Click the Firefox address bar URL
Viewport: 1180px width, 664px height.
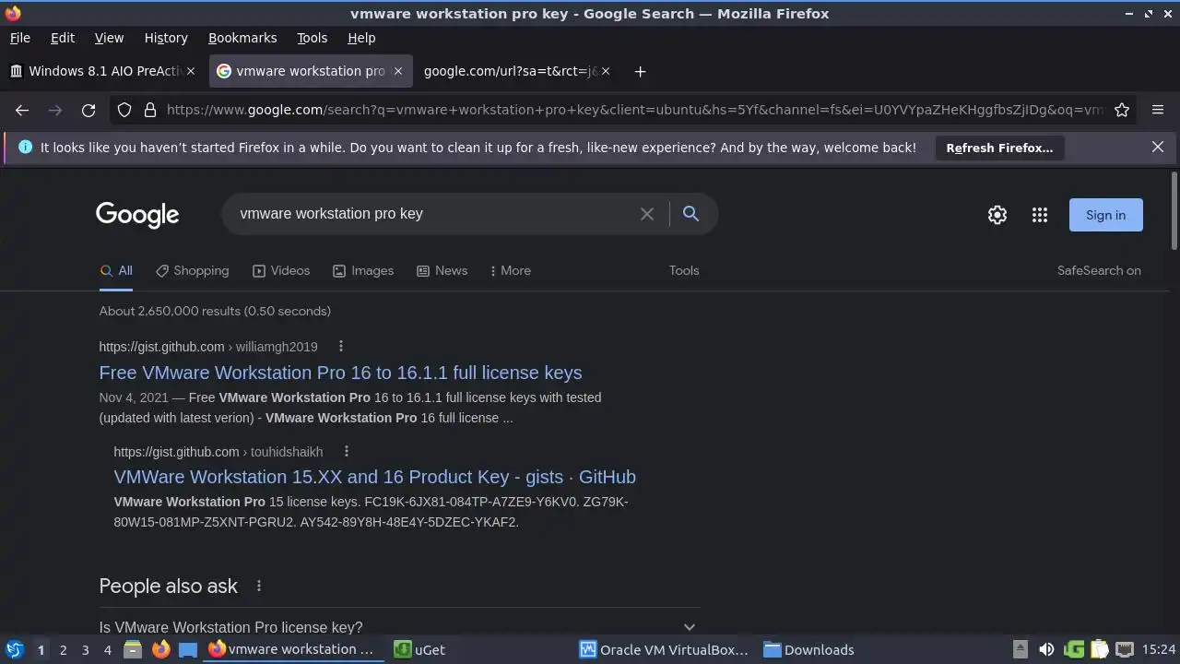click(x=634, y=110)
